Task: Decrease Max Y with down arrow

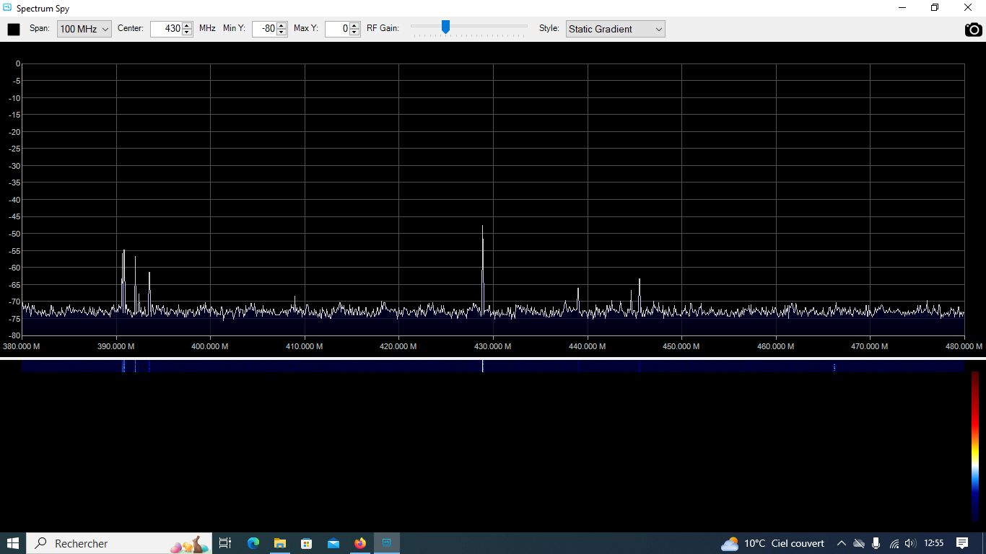Action: point(354,32)
